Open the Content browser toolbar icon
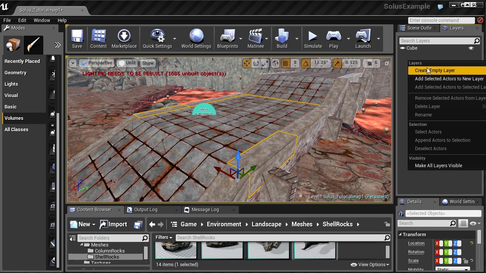This screenshot has height=273, width=486. coord(98,39)
